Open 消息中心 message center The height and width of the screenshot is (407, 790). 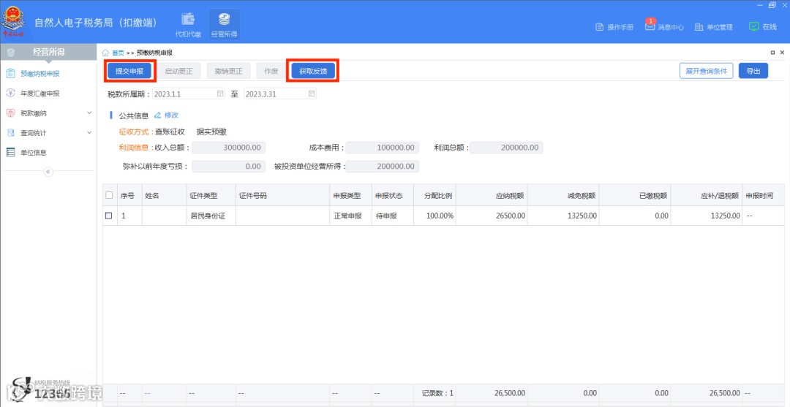tap(664, 26)
